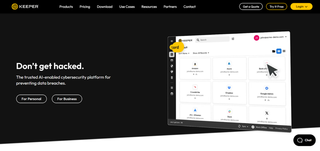Open the Sync dropdown arrow
The image size is (320, 151).
[x=247, y=127]
